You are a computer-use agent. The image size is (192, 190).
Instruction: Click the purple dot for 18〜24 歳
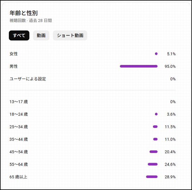pos(156,114)
